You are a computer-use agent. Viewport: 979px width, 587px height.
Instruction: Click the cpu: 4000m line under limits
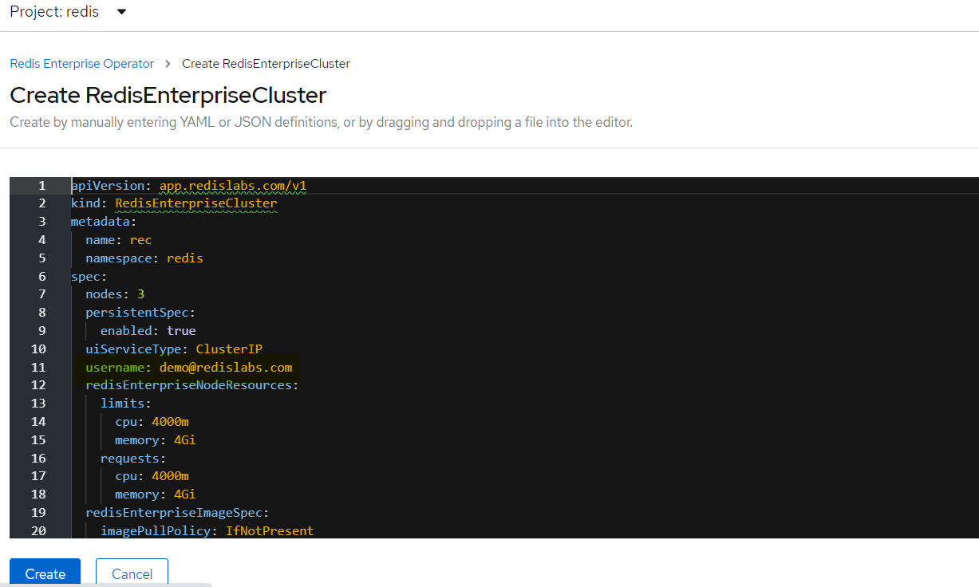click(x=152, y=421)
